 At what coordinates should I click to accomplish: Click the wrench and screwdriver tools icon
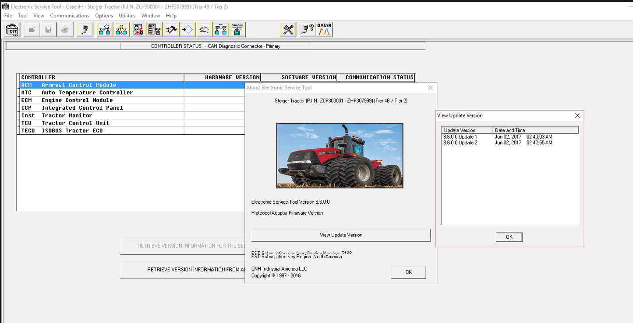pyautogui.click(x=288, y=29)
